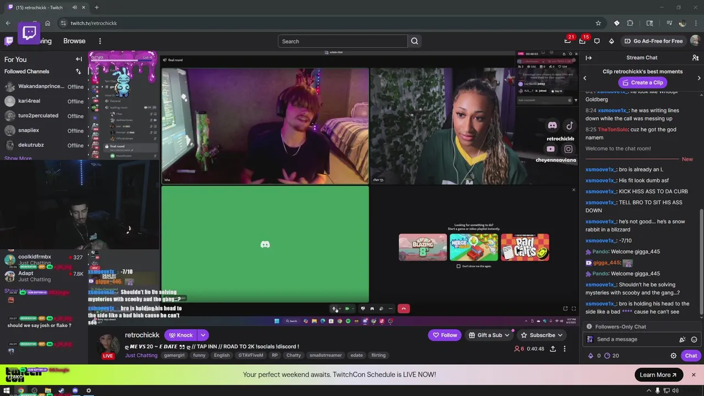The image size is (704, 396).
Task: Click the smallstreamer tag
Action: tap(326, 355)
